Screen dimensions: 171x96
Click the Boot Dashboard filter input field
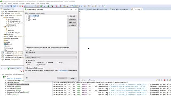tap(13, 74)
